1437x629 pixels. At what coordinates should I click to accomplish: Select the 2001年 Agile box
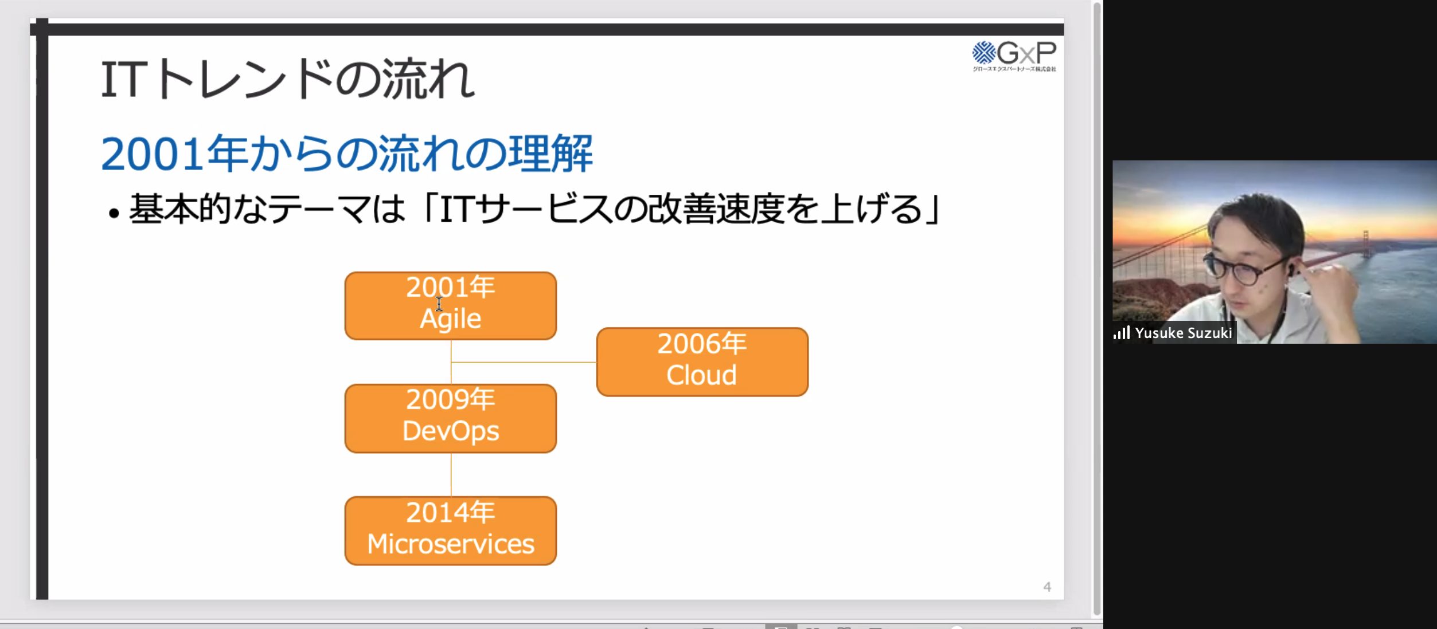(x=450, y=305)
